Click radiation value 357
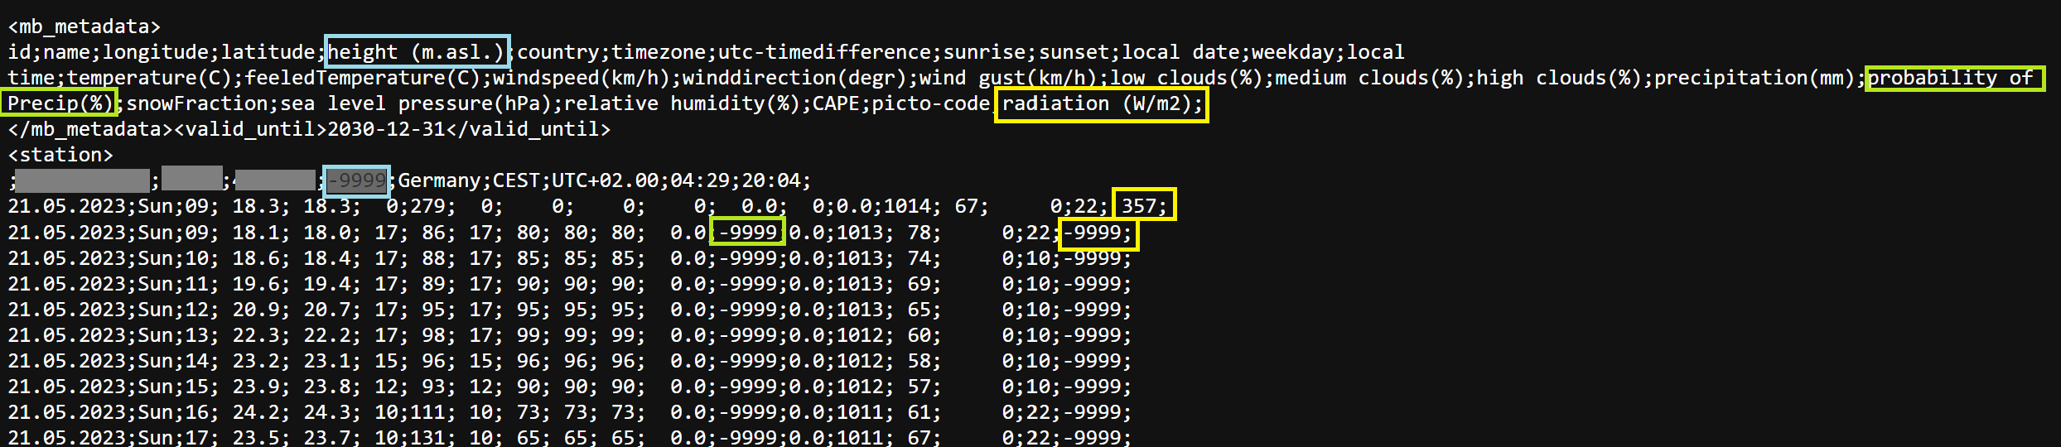Viewport: 2061px width, 447px height. tap(1137, 206)
